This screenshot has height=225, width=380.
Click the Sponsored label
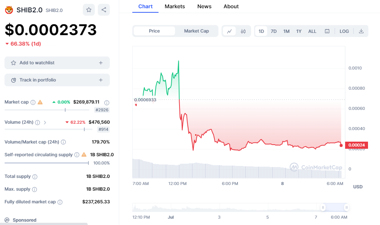click(24, 220)
